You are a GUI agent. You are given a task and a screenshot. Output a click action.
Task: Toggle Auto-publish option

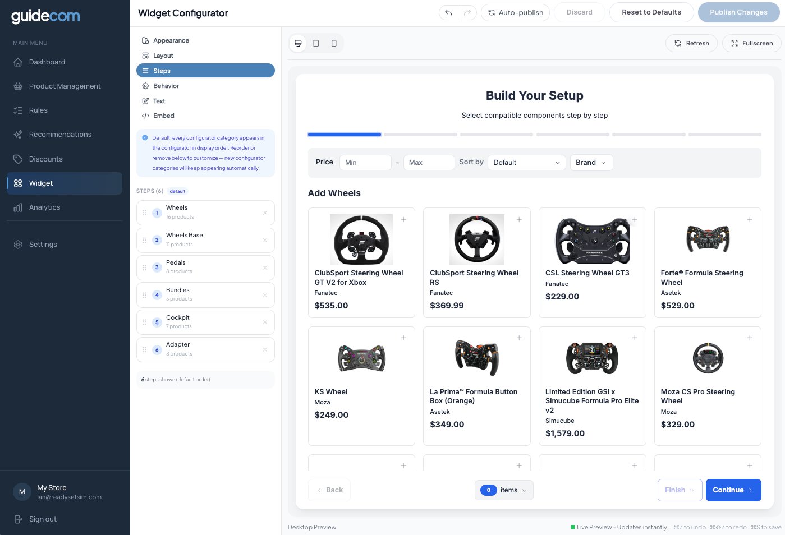515,12
